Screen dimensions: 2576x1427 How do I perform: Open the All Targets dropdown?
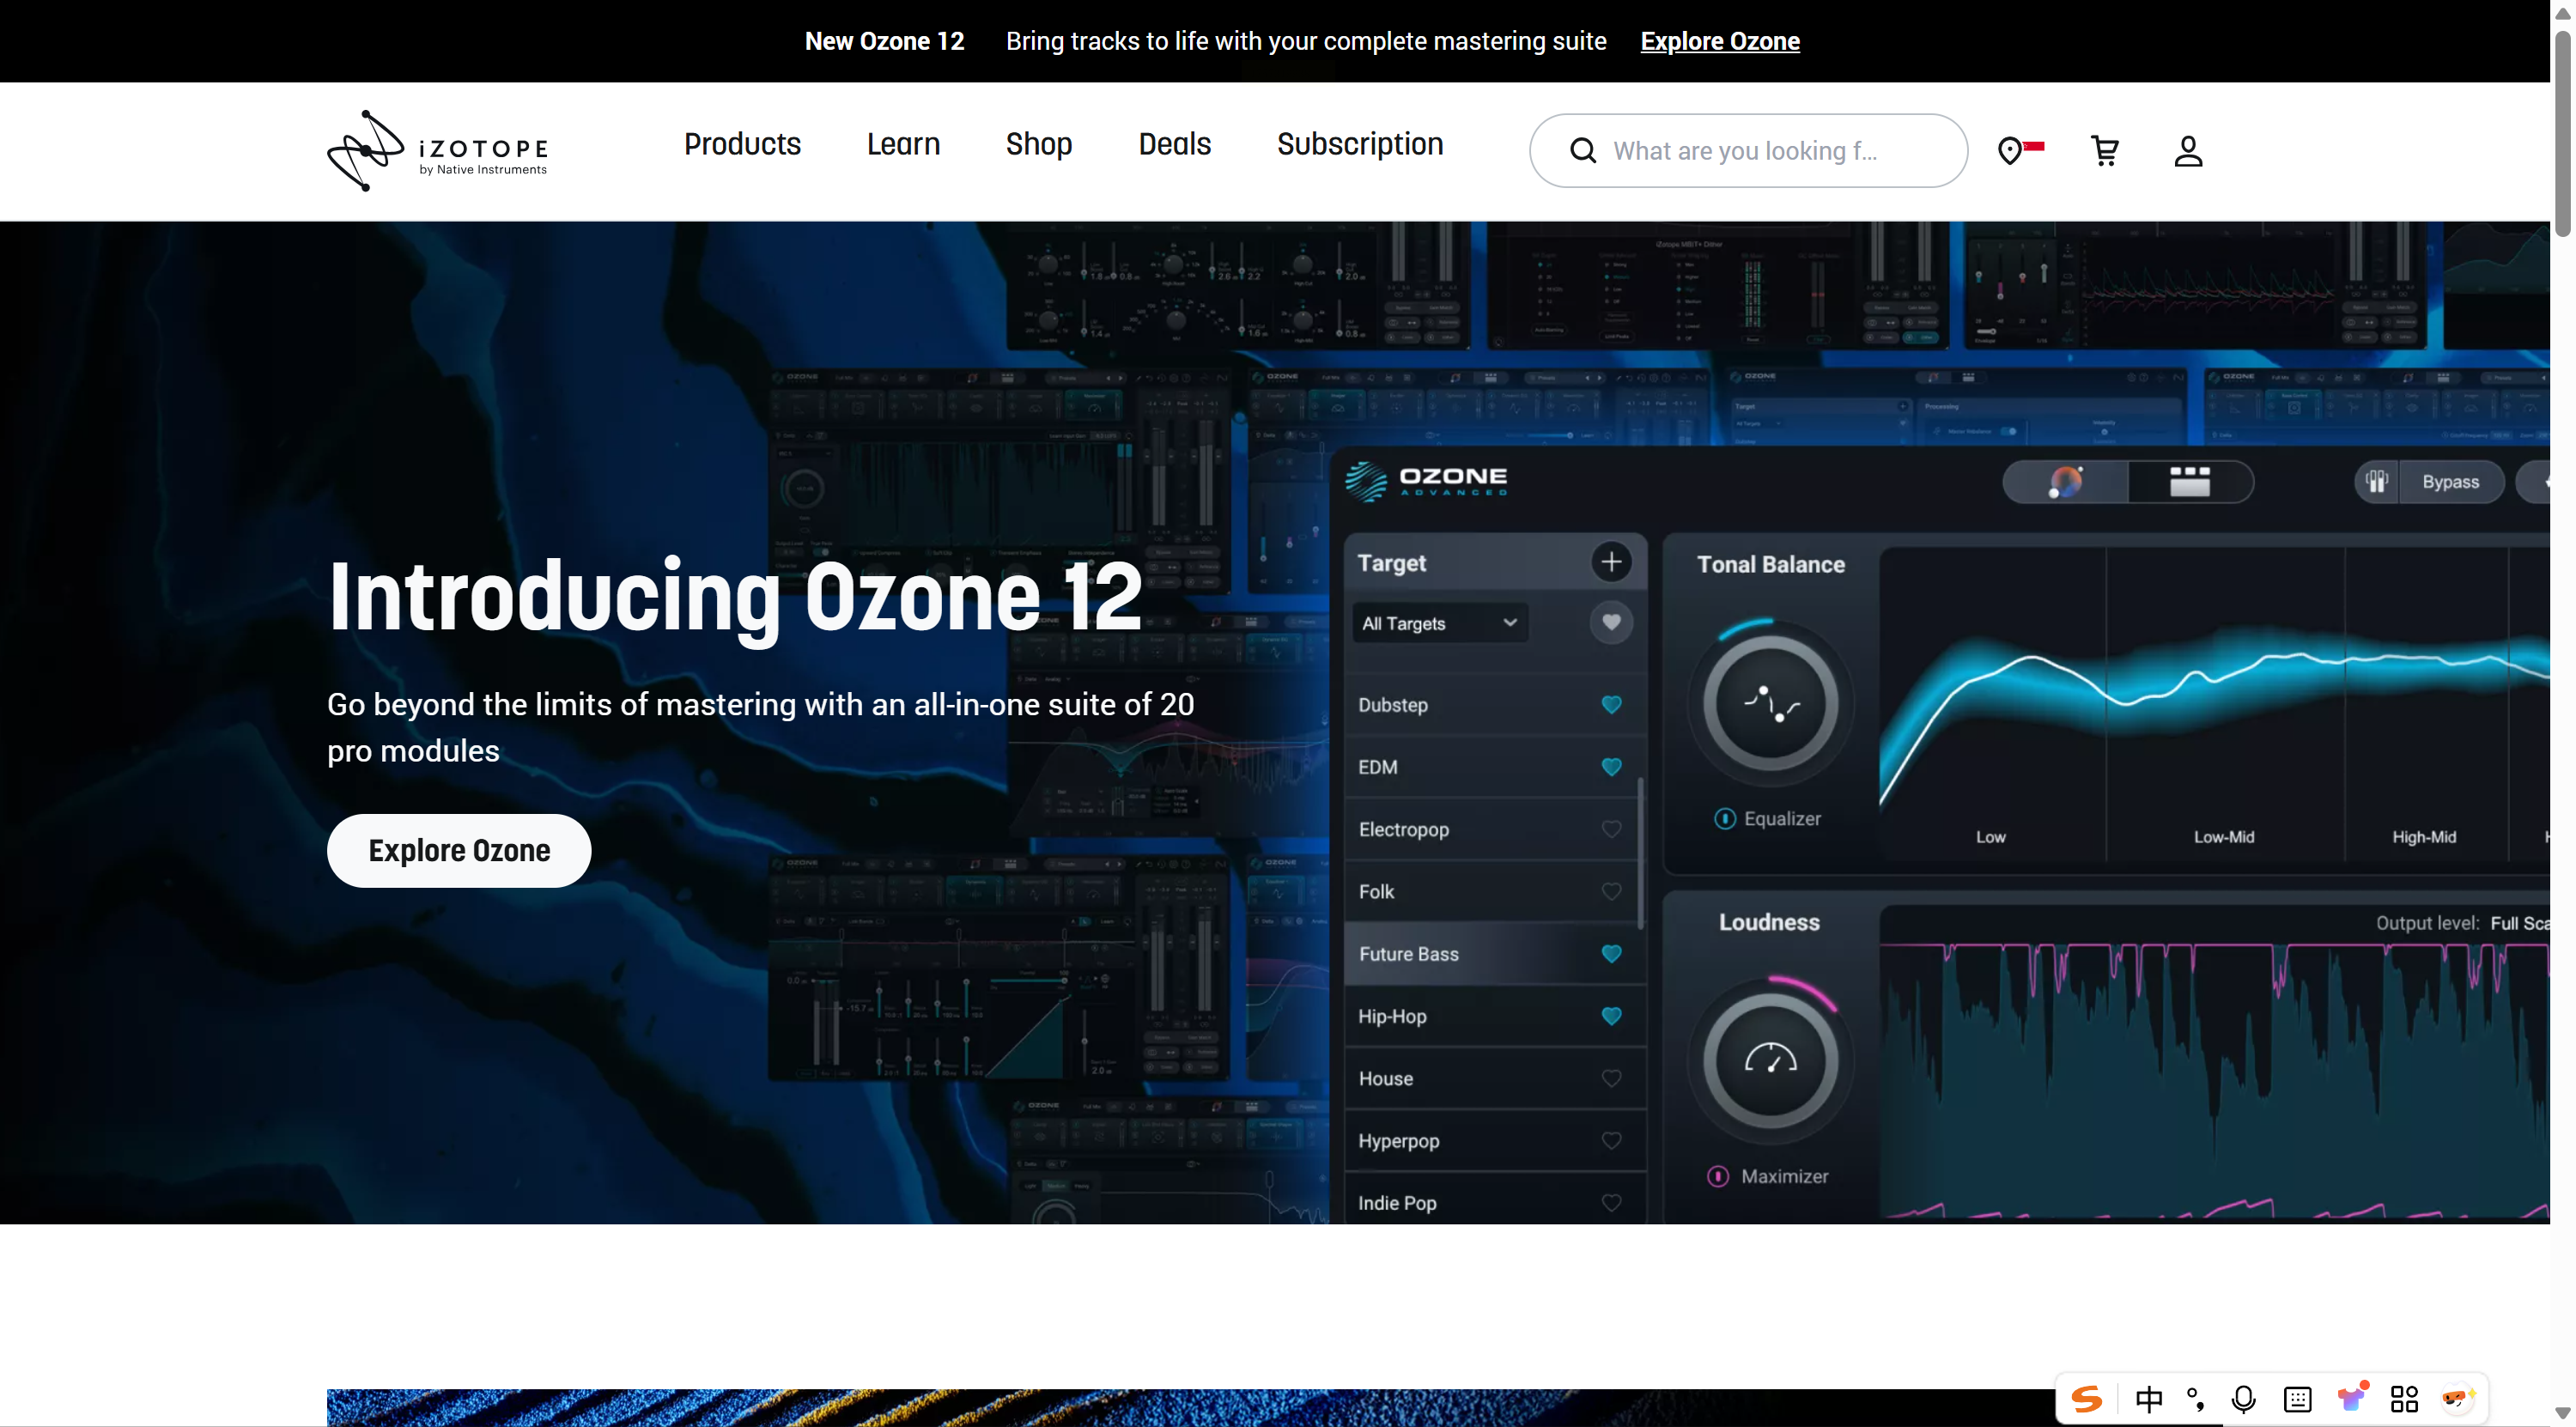click(x=1439, y=623)
